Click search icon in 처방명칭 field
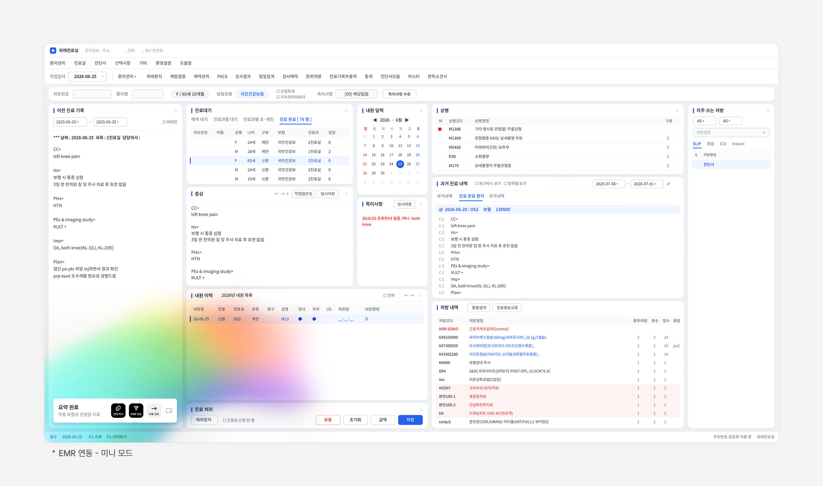Image resolution: width=823 pixels, height=486 pixels. point(764,132)
